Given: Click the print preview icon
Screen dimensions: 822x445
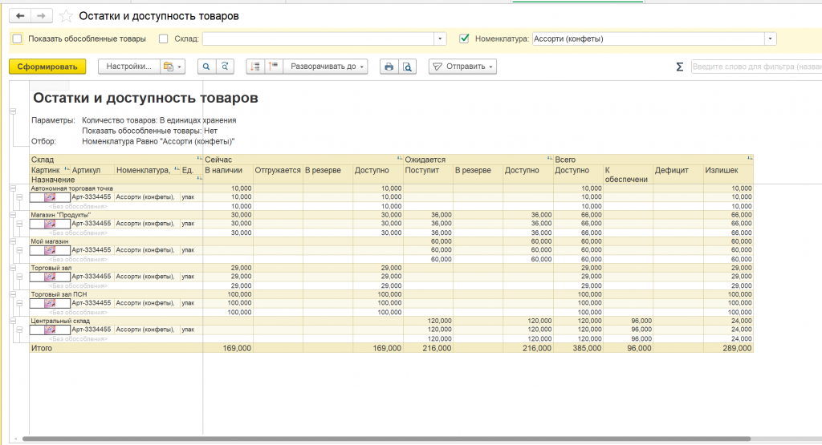Looking at the screenshot, I should 408,67.
